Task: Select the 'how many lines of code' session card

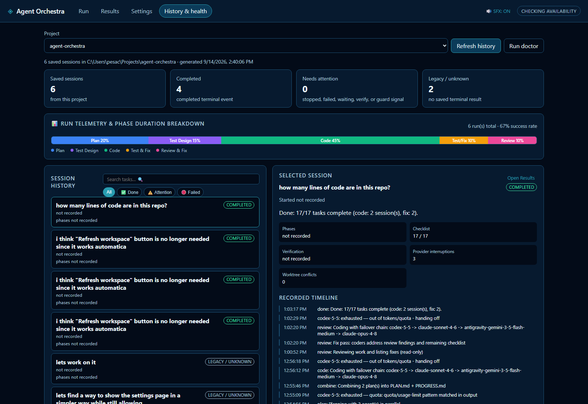Action: pos(155,212)
